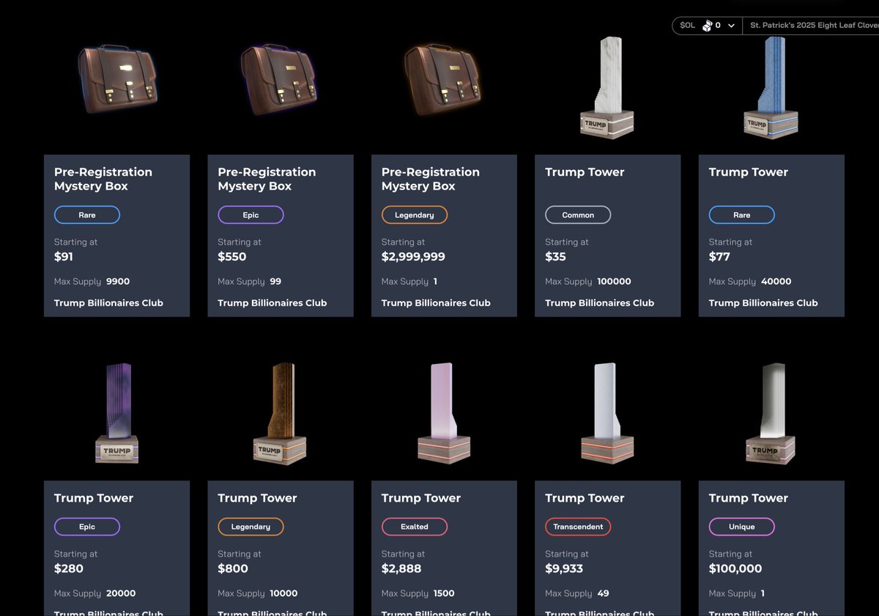Click Max Supply 10000 value
The image size is (879, 616).
point(285,593)
